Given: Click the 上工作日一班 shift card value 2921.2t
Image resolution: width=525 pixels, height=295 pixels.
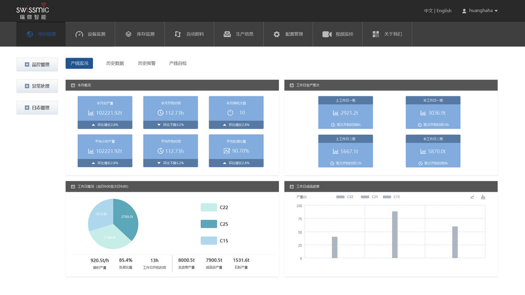Looking at the screenshot, I should coord(349,113).
